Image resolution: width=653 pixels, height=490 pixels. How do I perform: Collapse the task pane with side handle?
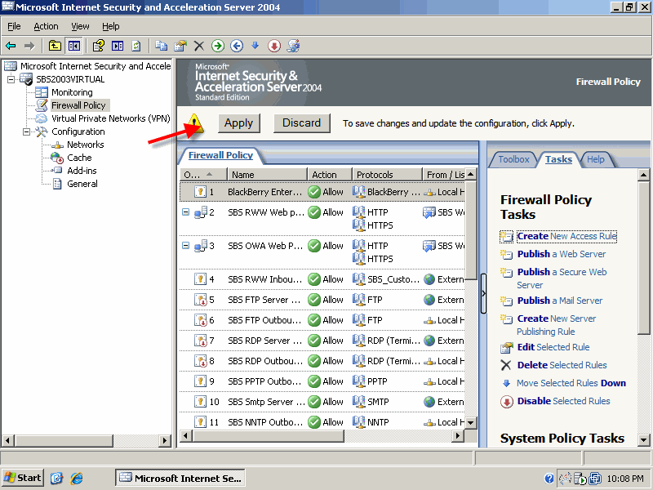tap(483, 293)
